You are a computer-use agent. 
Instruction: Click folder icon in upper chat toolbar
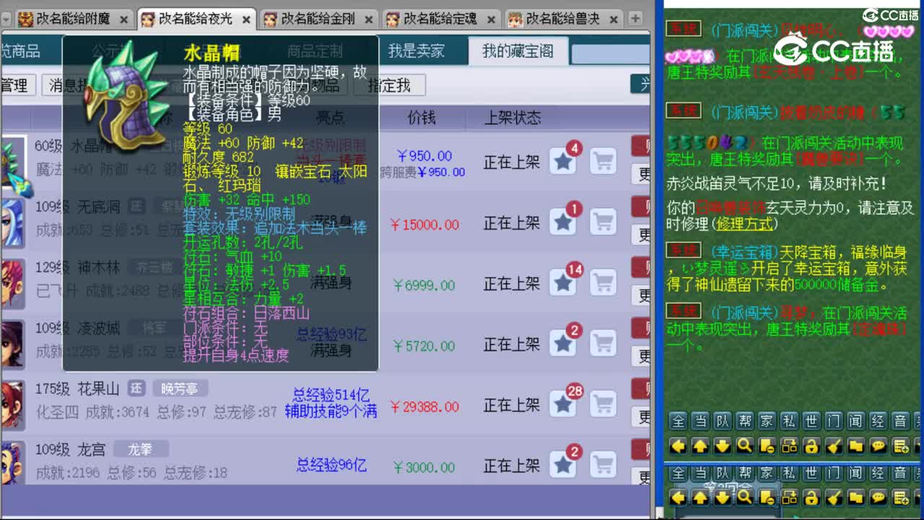pyautogui.click(x=856, y=446)
